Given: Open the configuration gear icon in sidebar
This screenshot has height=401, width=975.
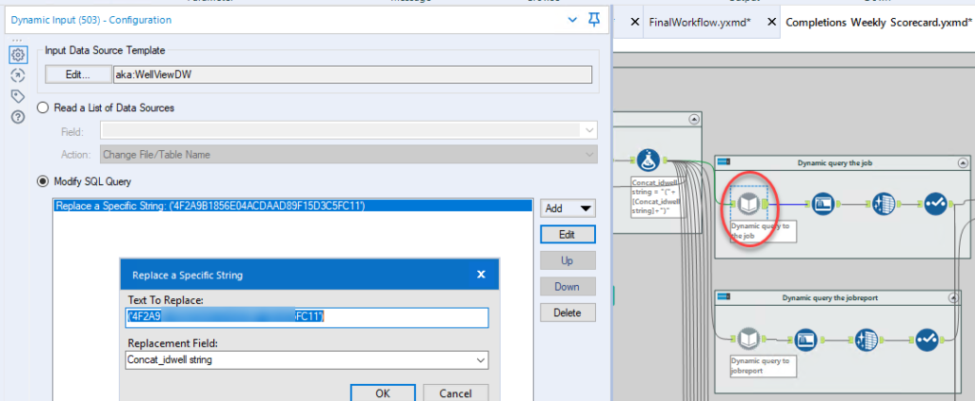Looking at the screenshot, I should [x=18, y=54].
